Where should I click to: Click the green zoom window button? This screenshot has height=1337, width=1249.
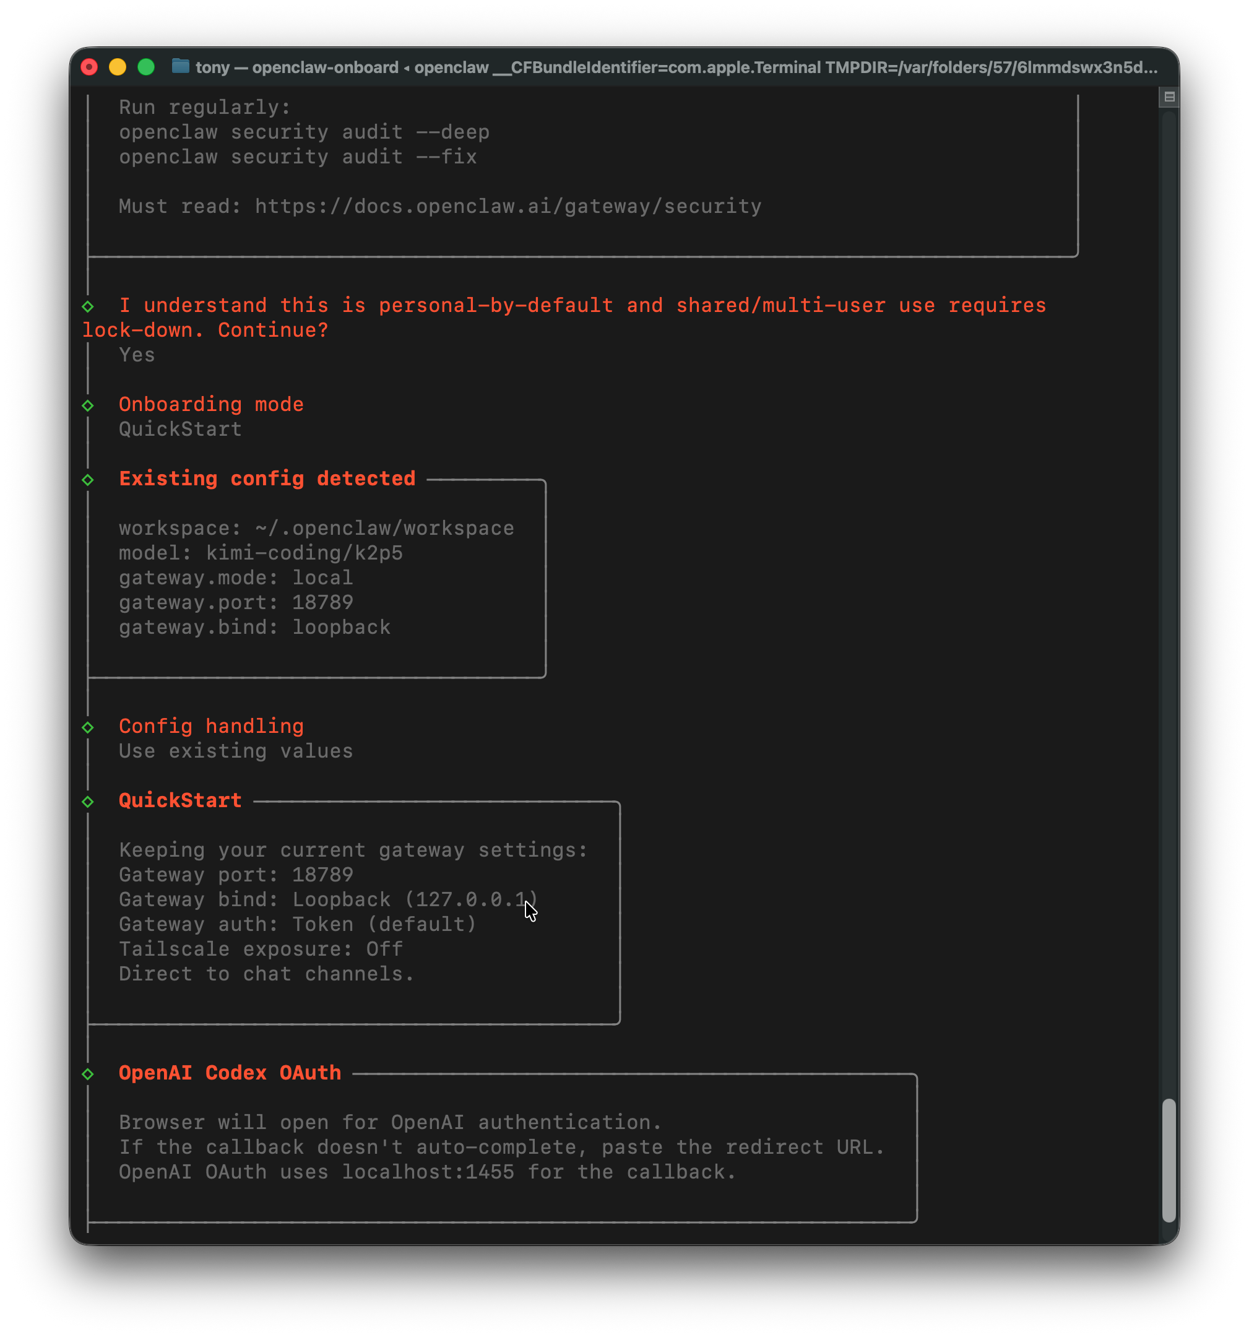(x=146, y=67)
